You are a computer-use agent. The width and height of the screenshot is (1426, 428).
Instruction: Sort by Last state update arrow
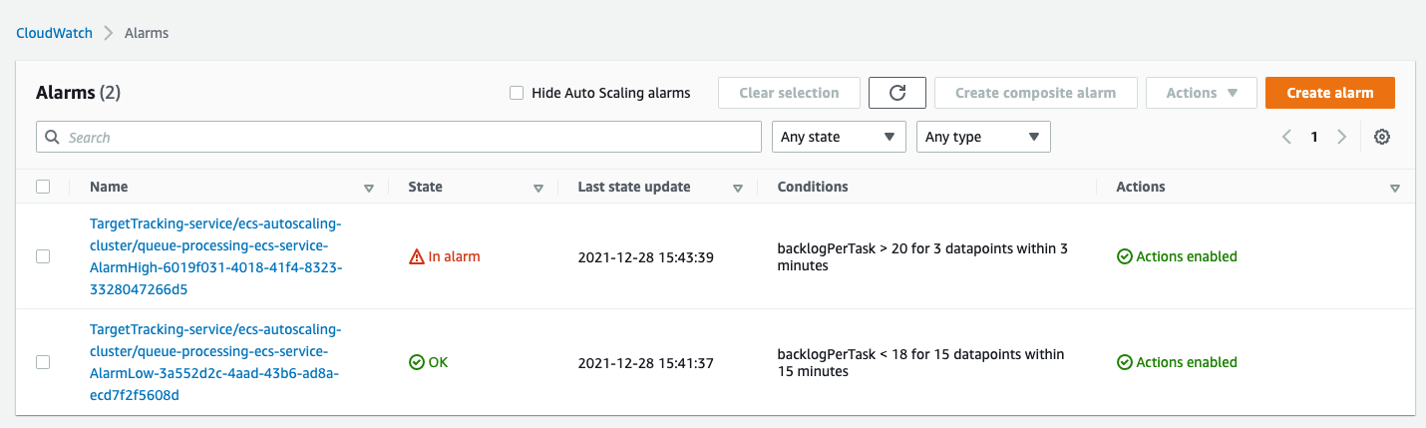[x=738, y=188]
